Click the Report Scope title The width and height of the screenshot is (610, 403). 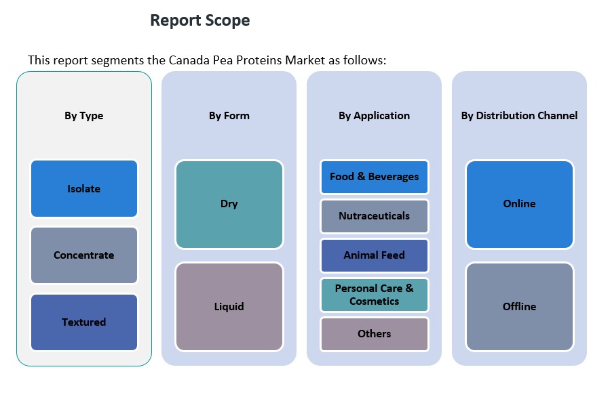tap(200, 21)
